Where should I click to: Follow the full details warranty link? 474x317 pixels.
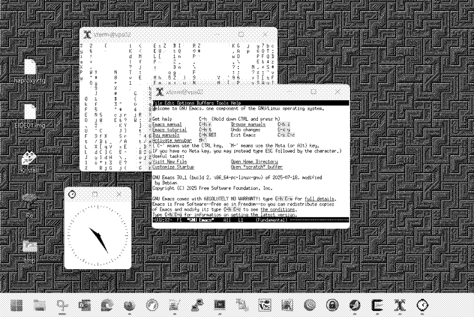[320, 199]
